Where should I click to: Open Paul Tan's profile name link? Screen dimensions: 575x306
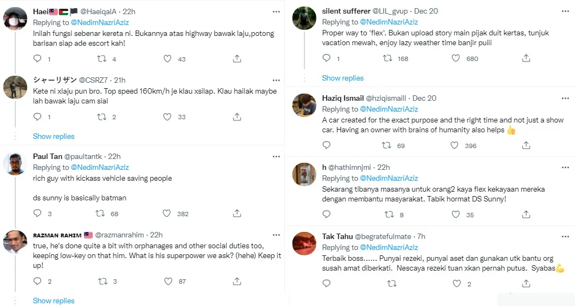coord(47,156)
